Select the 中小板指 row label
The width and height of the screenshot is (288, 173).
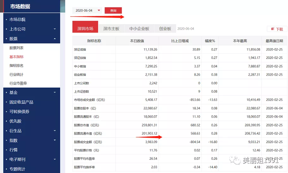(80, 66)
